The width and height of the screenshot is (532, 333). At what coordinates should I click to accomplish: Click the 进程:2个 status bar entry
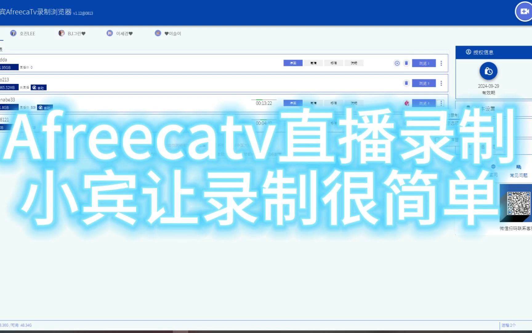[x=509, y=325]
